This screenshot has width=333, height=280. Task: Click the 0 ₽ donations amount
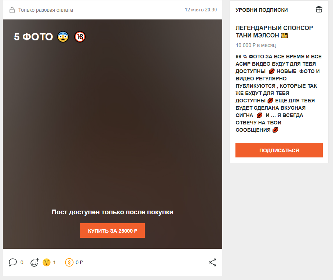[79, 263]
